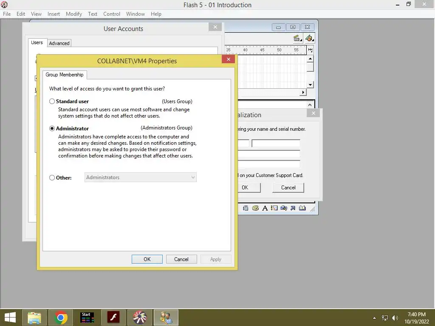This screenshot has height=326, width=435.
Task: Open File Explorer from the taskbar
Action: coord(34,318)
